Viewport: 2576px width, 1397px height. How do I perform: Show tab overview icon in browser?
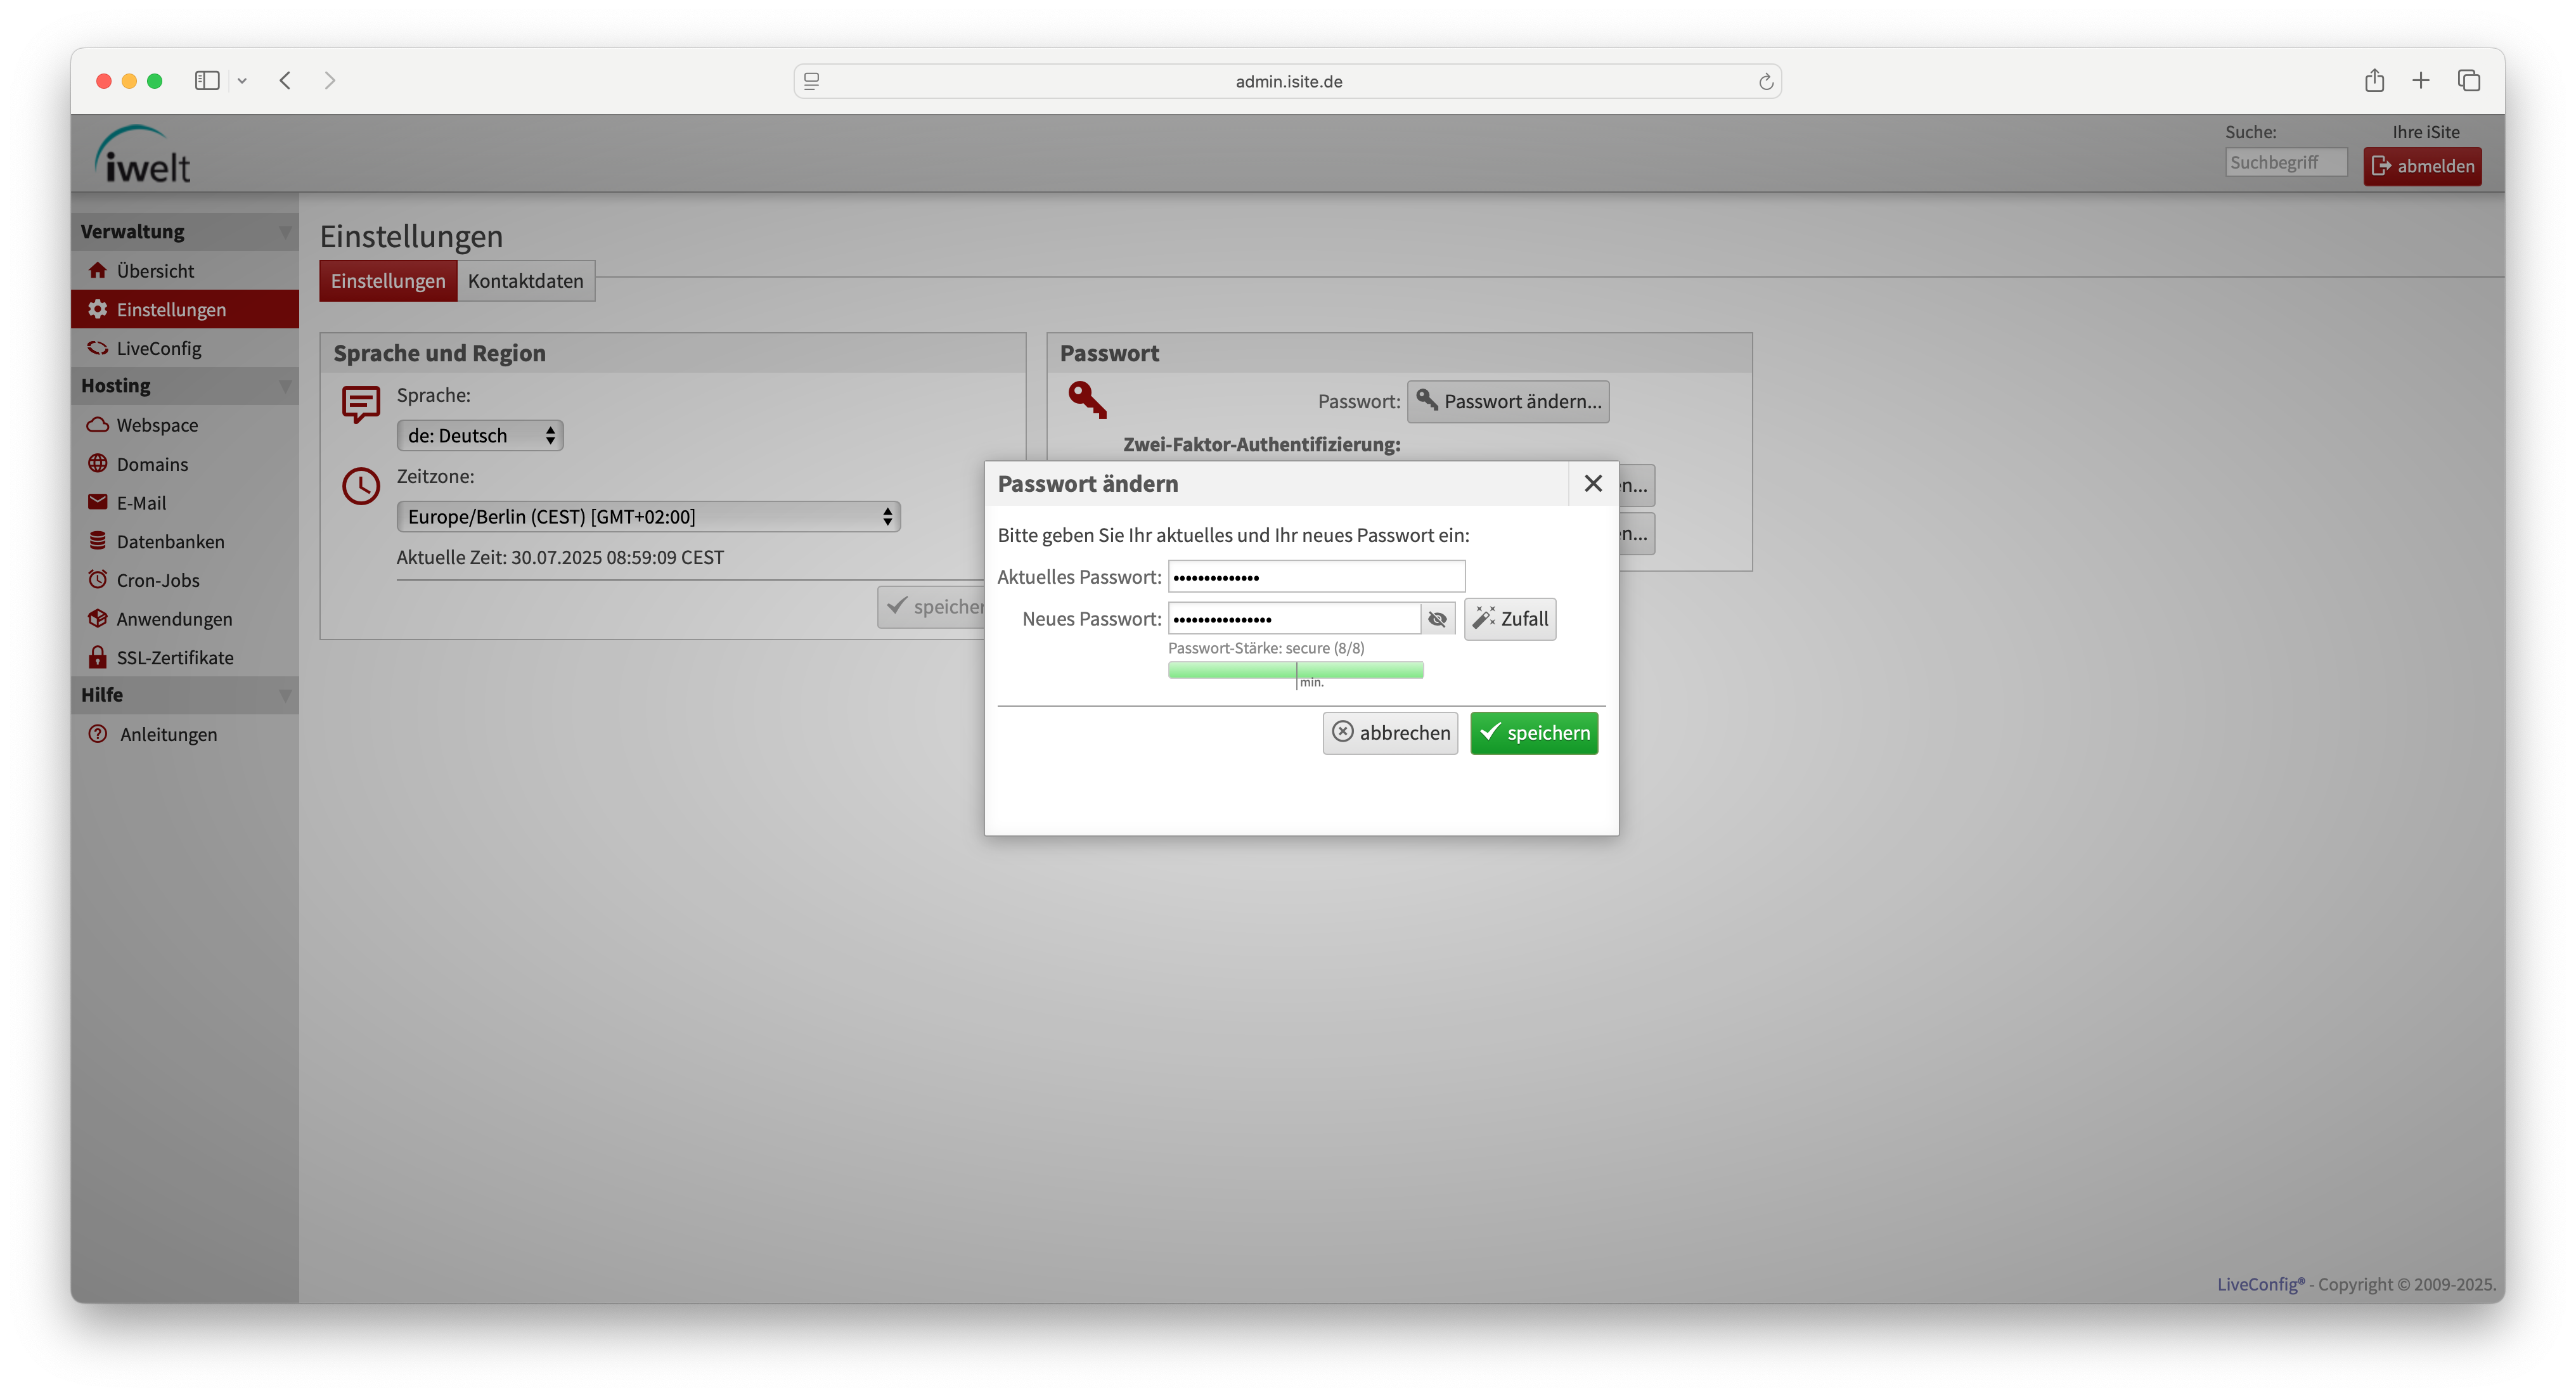click(2469, 80)
